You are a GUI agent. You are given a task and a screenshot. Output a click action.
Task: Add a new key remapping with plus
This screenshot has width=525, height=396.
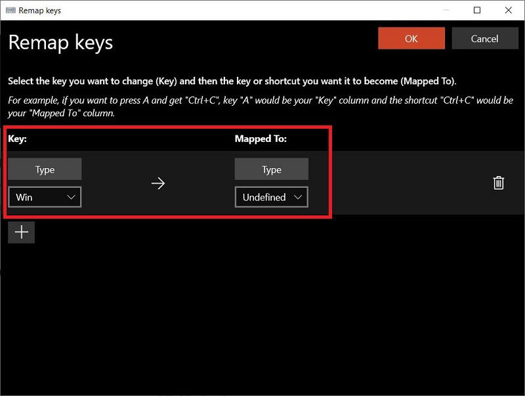21,232
